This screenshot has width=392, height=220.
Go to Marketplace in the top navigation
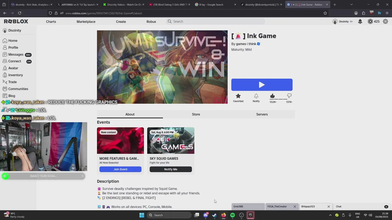point(86,21)
